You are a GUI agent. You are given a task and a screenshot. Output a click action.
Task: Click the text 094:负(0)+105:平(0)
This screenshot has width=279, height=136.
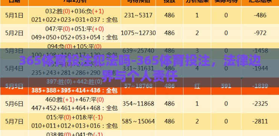point(74,46)
